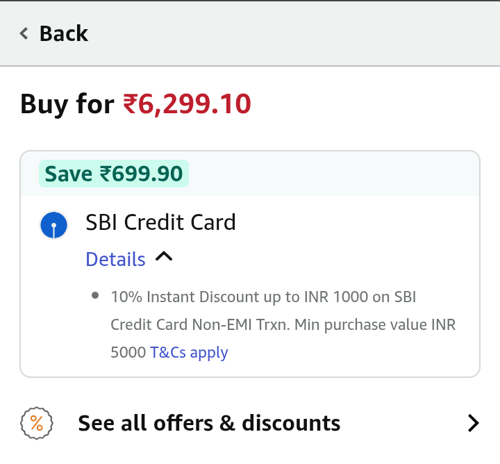Click the light green strip beside the Save badge
Viewport: 500px width, 464px height.
point(333,174)
